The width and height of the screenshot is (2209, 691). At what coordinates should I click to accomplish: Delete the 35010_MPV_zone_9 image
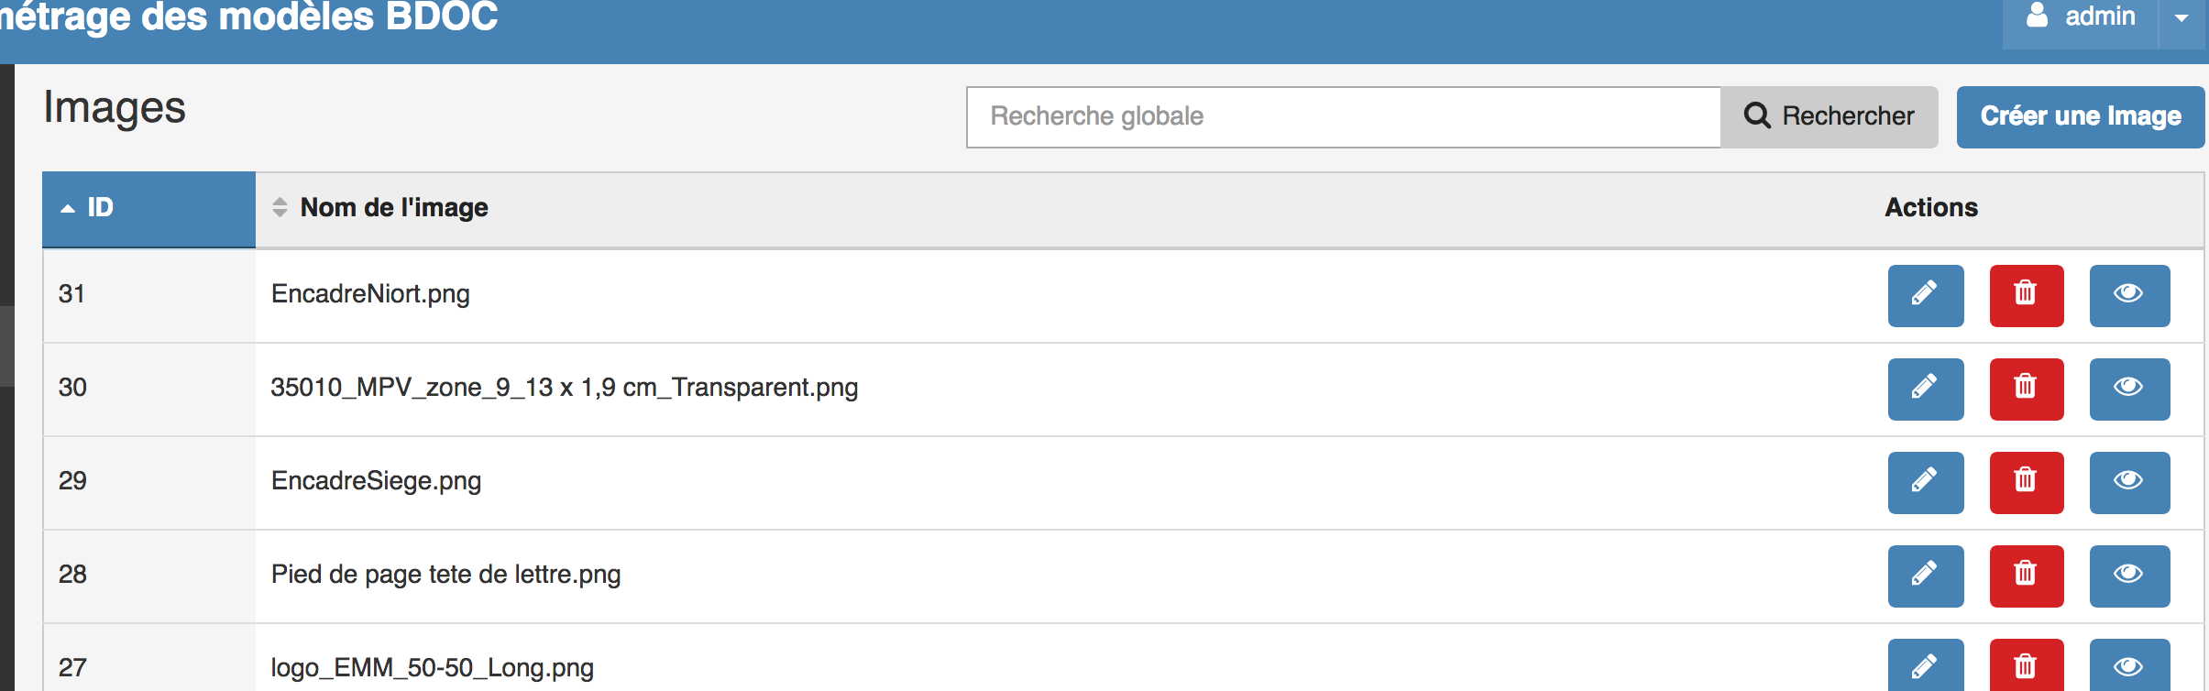click(x=2027, y=389)
